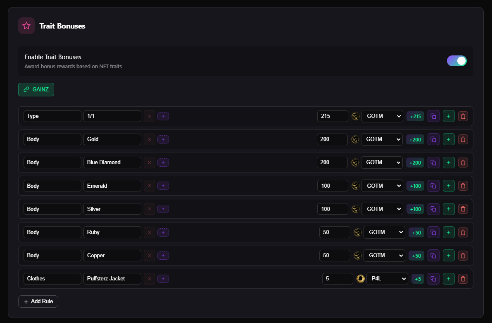Click the GAINZ link button
Viewport: 492px width, 323px height.
[36, 89]
